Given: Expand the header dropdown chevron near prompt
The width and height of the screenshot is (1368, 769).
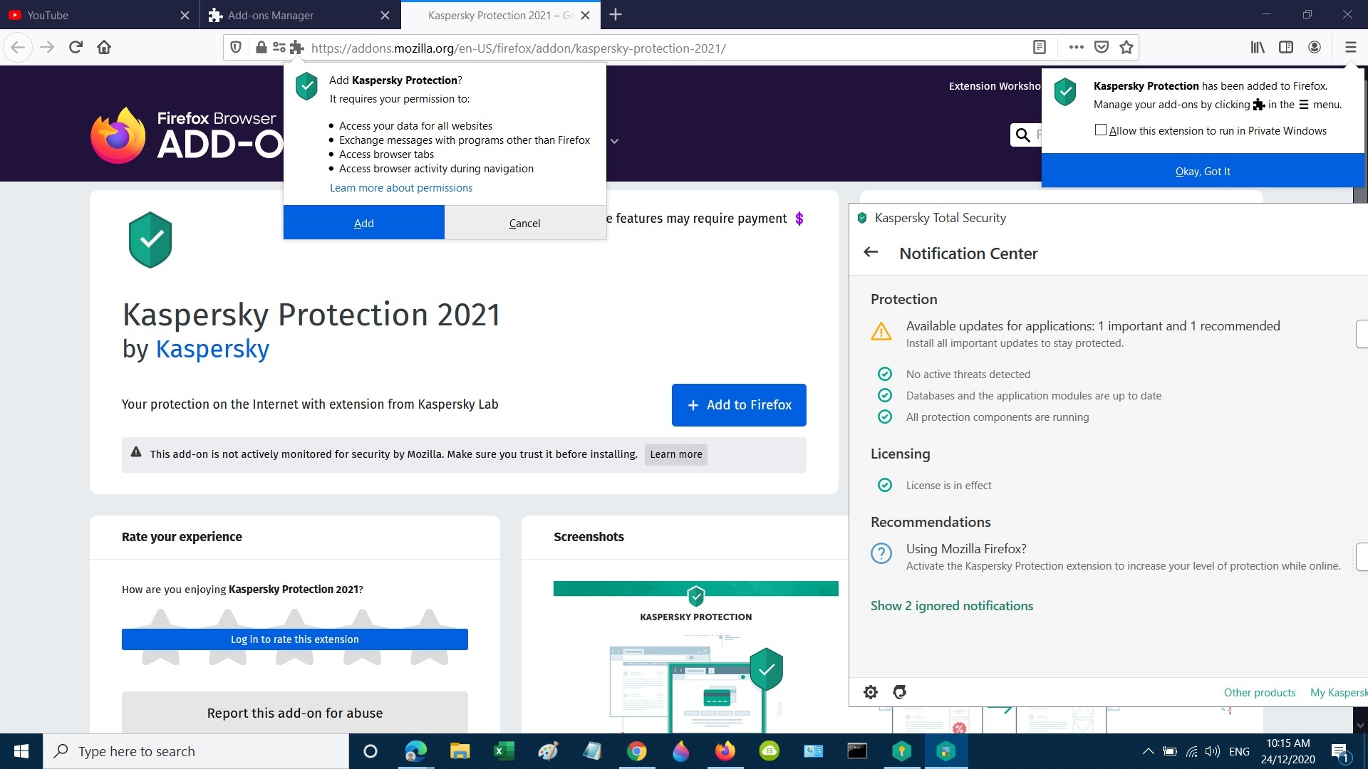Looking at the screenshot, I should (x=615, y=141).
